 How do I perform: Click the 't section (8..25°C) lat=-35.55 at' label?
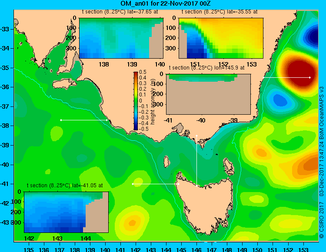tap(220, 12)
